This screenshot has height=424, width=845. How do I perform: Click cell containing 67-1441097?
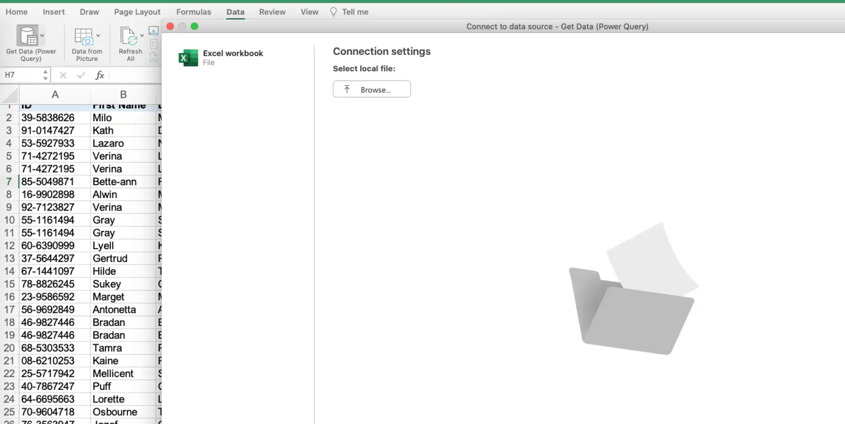coord(55,271)
